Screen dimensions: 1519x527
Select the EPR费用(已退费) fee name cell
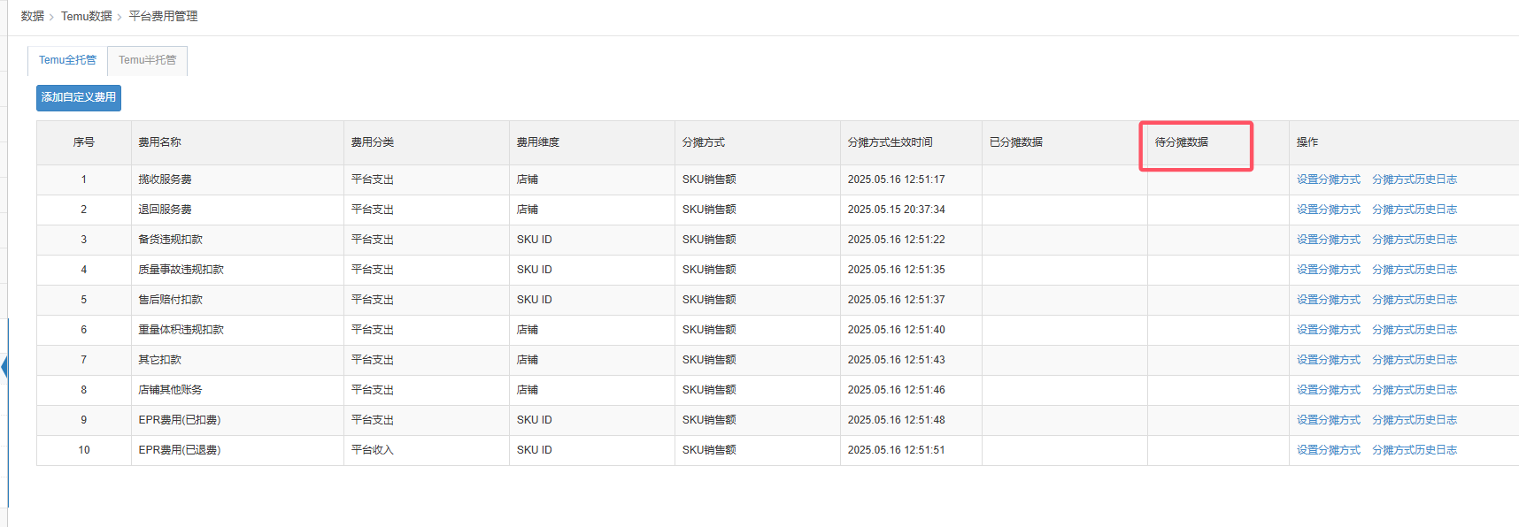tap(237, 450)
